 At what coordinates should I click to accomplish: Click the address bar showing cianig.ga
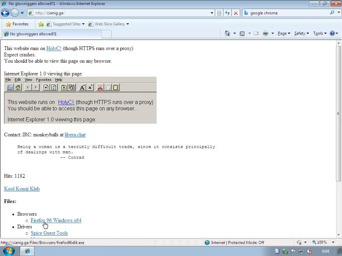click(x=119, y=13)
